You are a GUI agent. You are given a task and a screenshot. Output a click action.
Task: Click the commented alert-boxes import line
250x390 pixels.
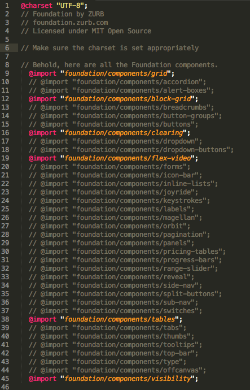coord(121,90)
